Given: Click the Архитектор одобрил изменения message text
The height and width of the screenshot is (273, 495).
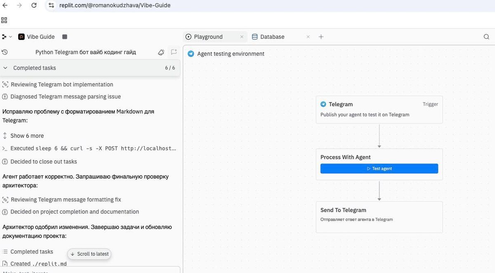Looking at the screenshot, I should (x=87, y=231).
